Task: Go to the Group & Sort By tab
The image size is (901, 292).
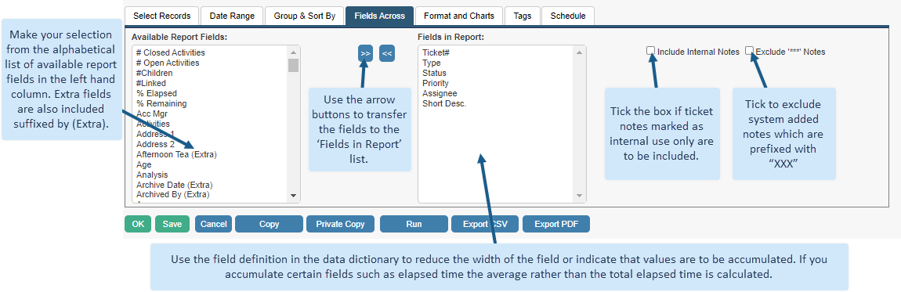Action: click(305, 16)
